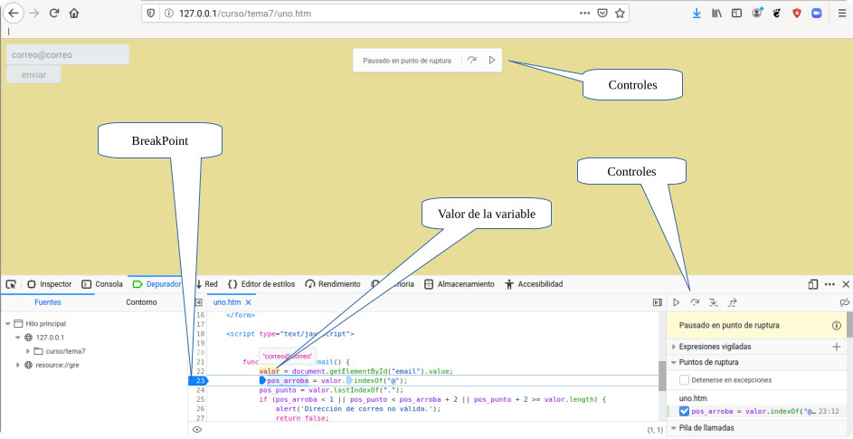Click the eye icon below source editor
The height and width of the screenshot is (439, 853).
click(x=197, y=430)
